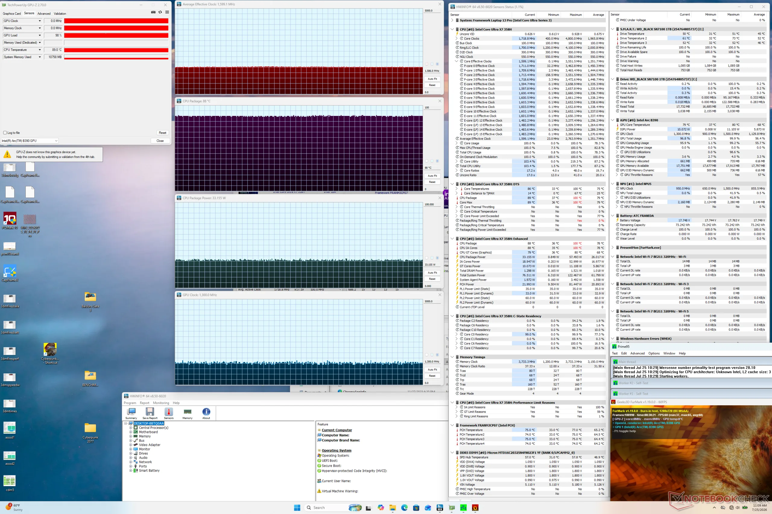This screenshot has width=772, height=514.
Task: Open the CapFrameX desktop shortcut icon
Action: pyautogui.click(x=10, y=273)
